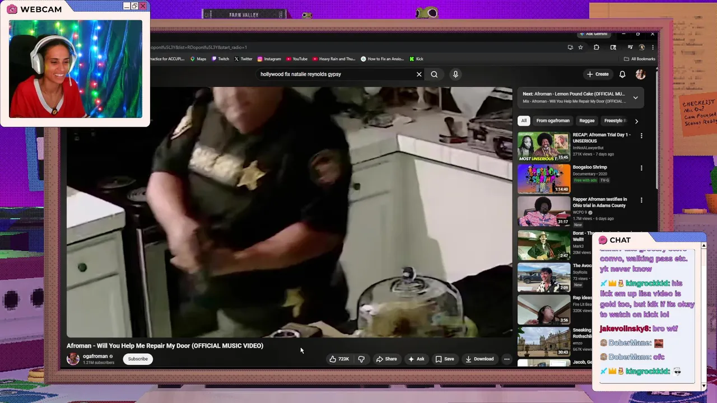Open options for Boogaloo Shrimp video
This screenshot has width=717, height=403.
(x=641, y=167)
